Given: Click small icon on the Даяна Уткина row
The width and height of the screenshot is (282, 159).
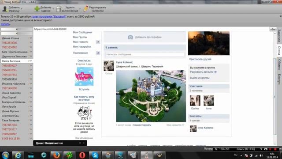Looking at the screenshot, I should [31, 38].
